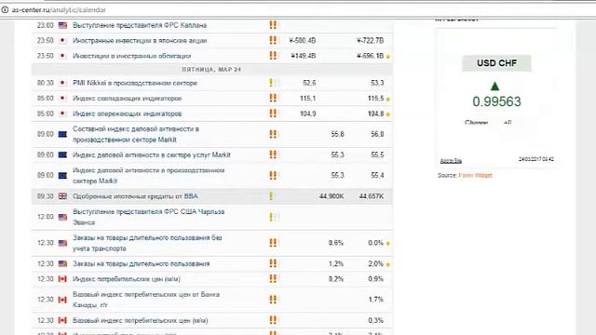Open event Выступление представителя ФРС США Чарльза Эванса
The width and height of the screenshot is (596, 335).
click(x=148, y=217)
